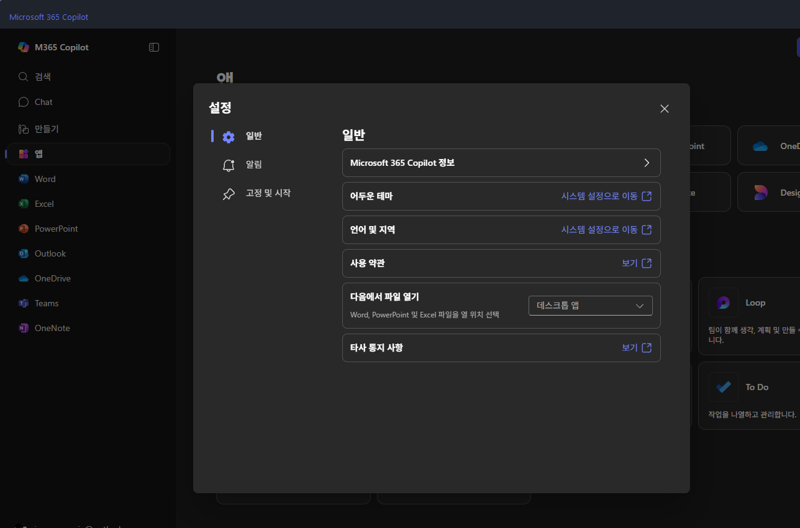Click the 다음에서 파일 열기 label
Screen dimensions: 800x528
pyautogui.click(x=384, y=297)
